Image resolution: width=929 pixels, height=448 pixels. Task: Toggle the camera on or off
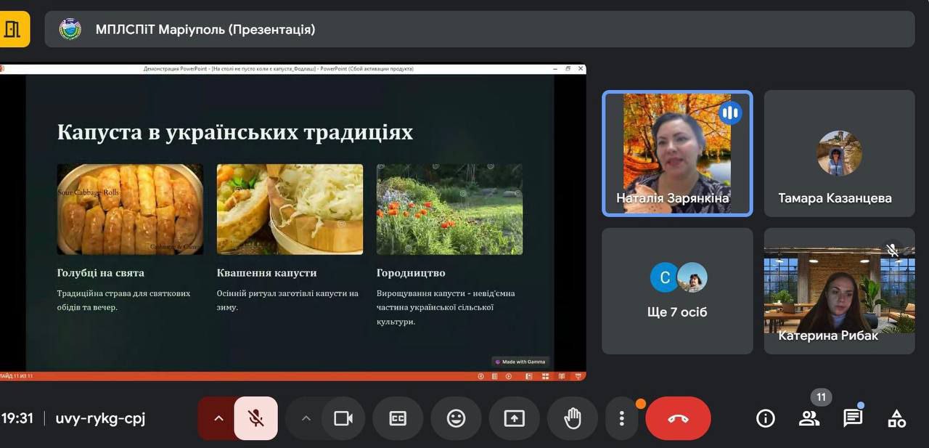pyautogui.click(x=343, y=418)
